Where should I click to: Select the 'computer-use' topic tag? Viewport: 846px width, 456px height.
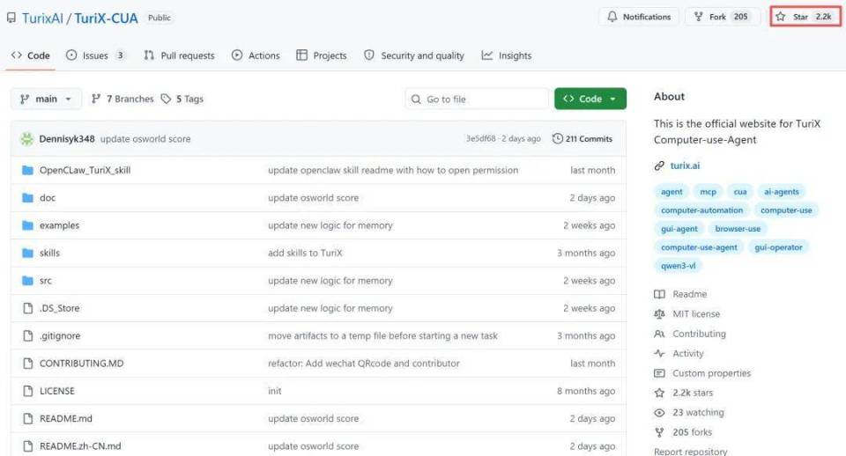tap(786, 210)
